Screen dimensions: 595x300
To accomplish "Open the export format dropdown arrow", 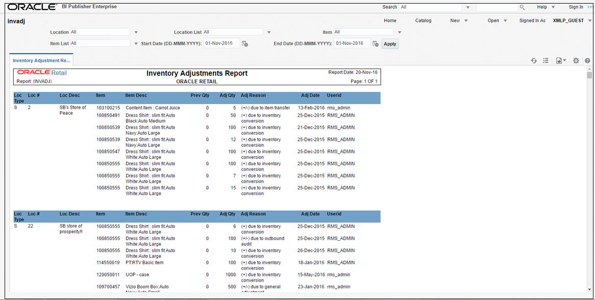I will pyautogui.click(x=565, y=60).
